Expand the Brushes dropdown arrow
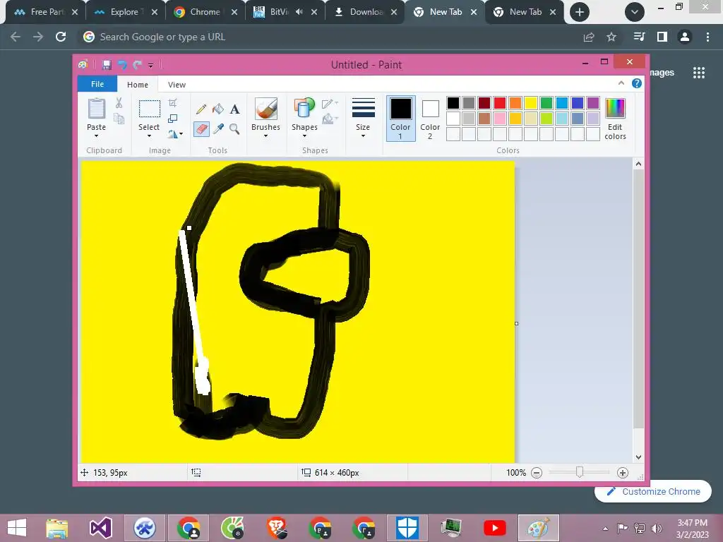The height and width of the screenshot is (542, 723). pyautogui.click(x=266, y=136)
